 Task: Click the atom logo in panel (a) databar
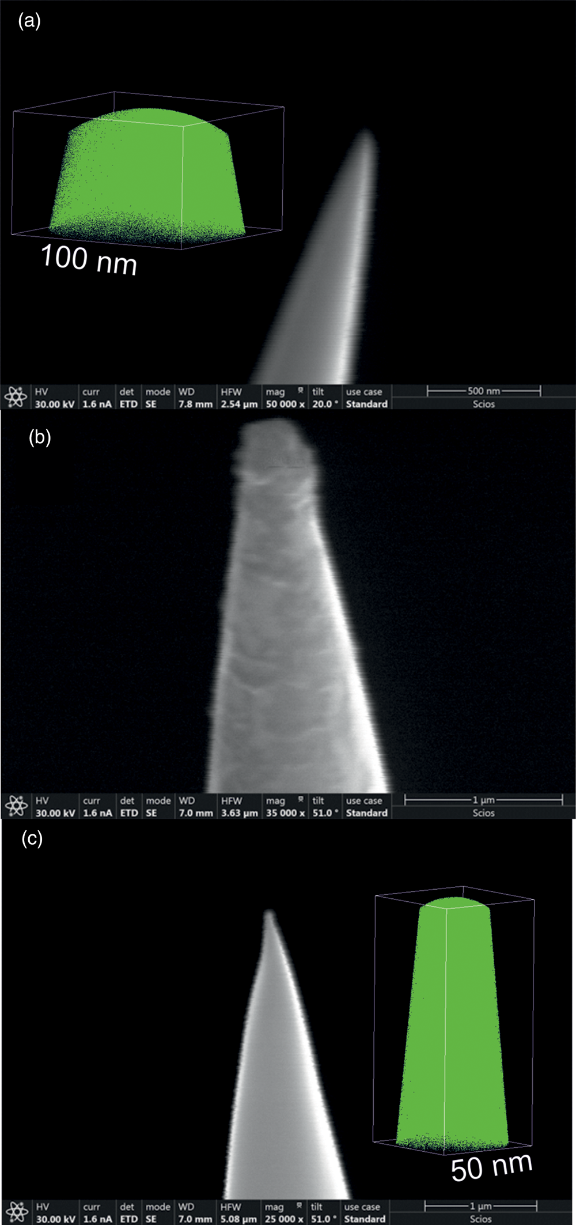16,397
